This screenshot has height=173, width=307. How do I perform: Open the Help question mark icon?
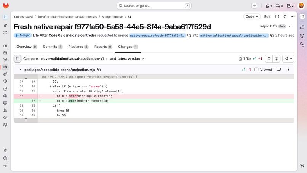click(5, 158)
